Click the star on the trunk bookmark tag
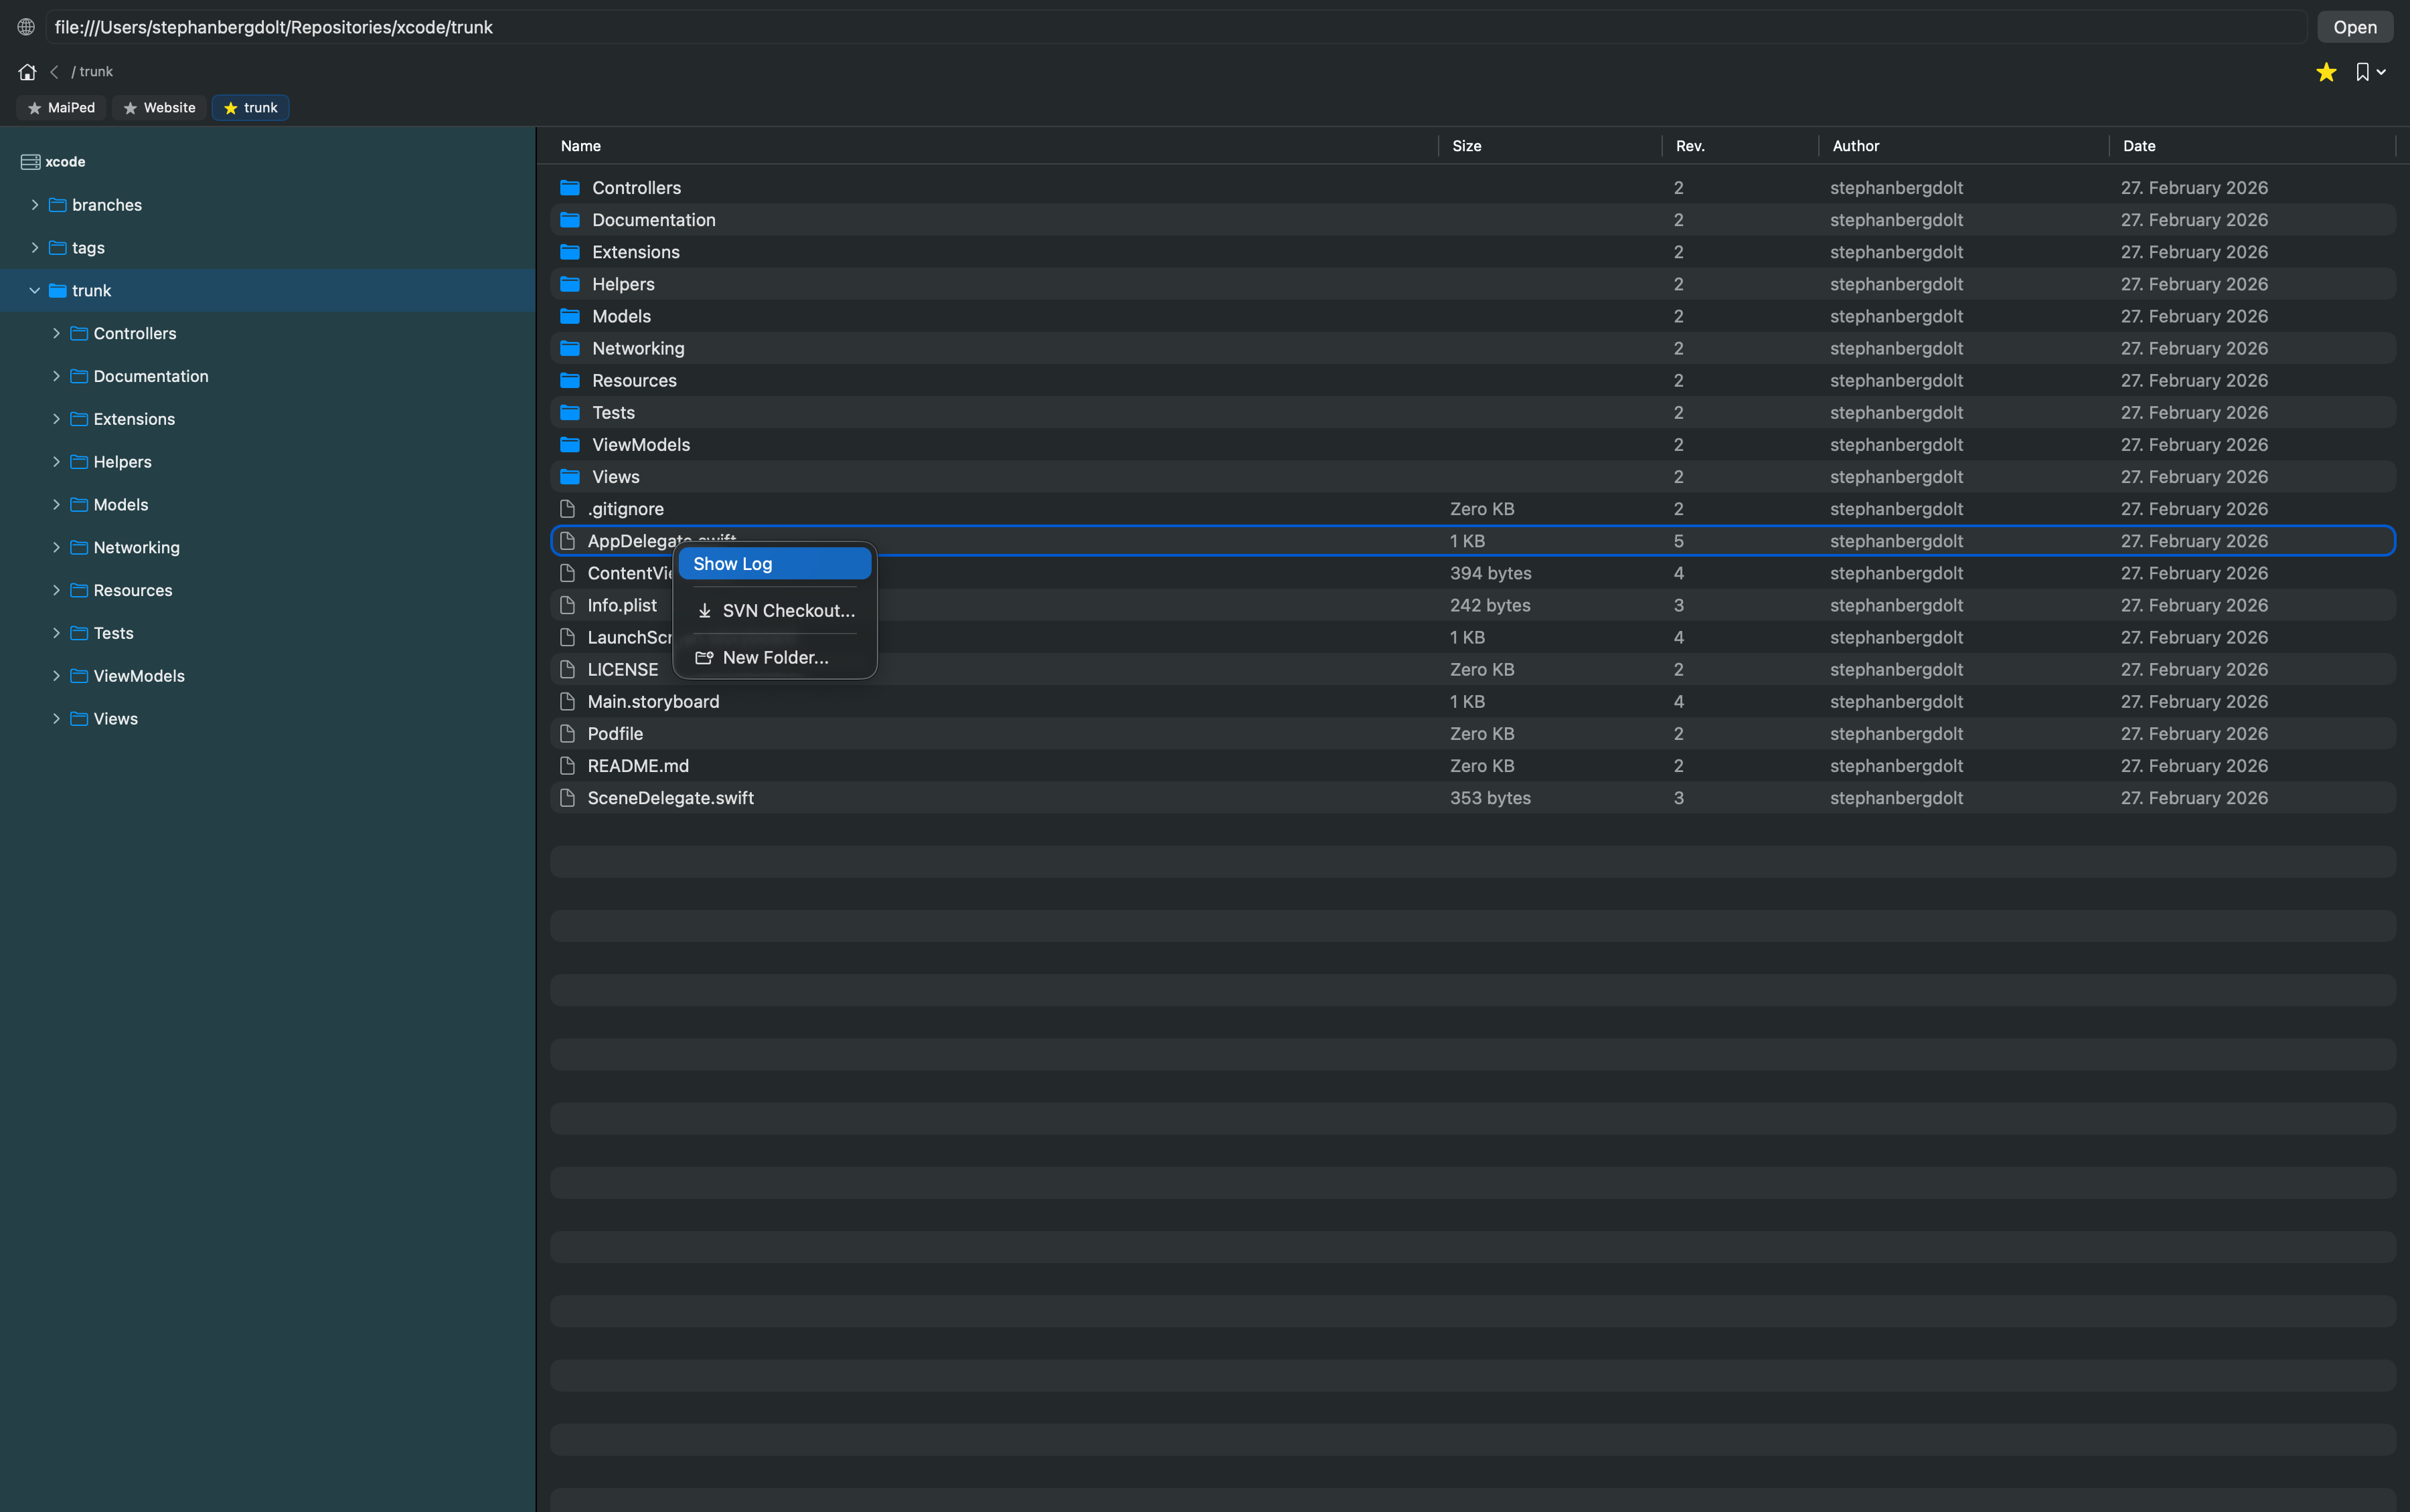The height and width of the screenshot is (1512, 2410). tap(229, 107)
